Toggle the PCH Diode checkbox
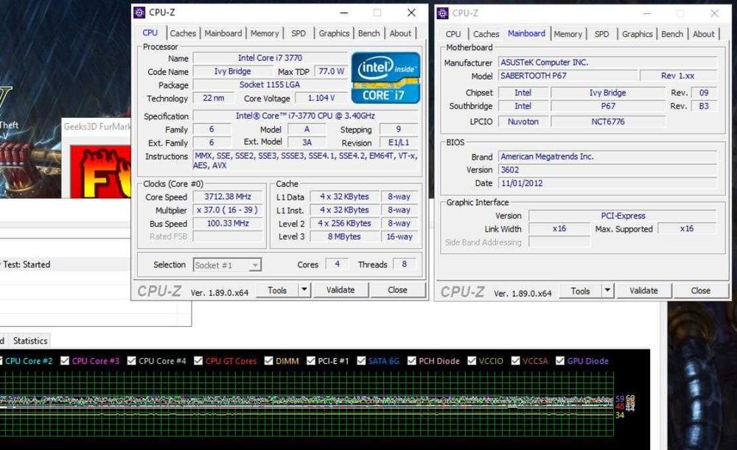 412,361
